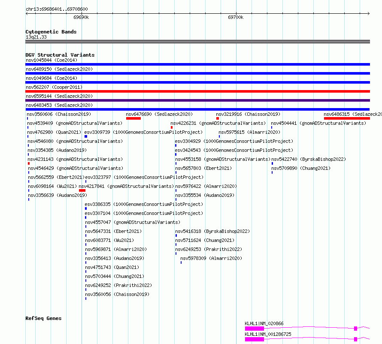Click nsv4762980 (Quan2021) label
Screen dimensions: 382x344
pyautogui.click(x=54, y=132)
